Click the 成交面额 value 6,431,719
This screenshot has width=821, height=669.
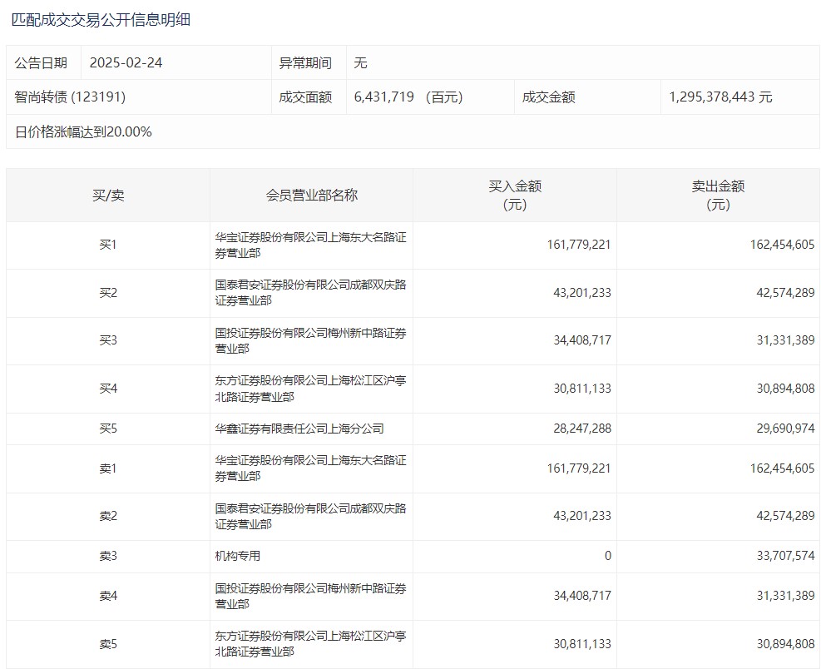(384, 97)
